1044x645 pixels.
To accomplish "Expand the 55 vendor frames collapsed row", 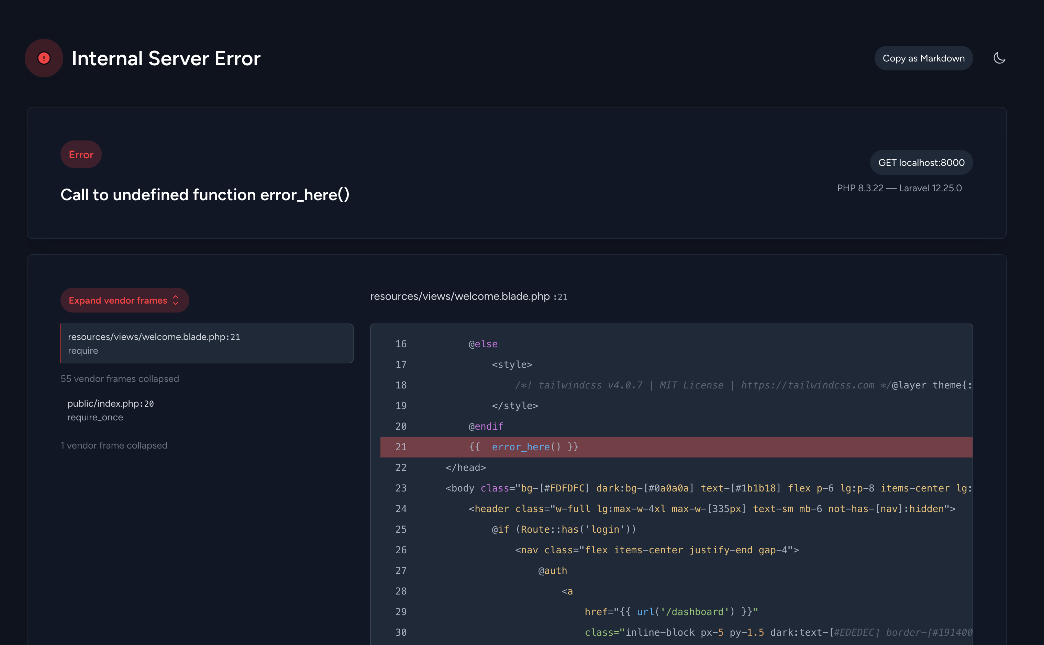I will pos(120,379).
